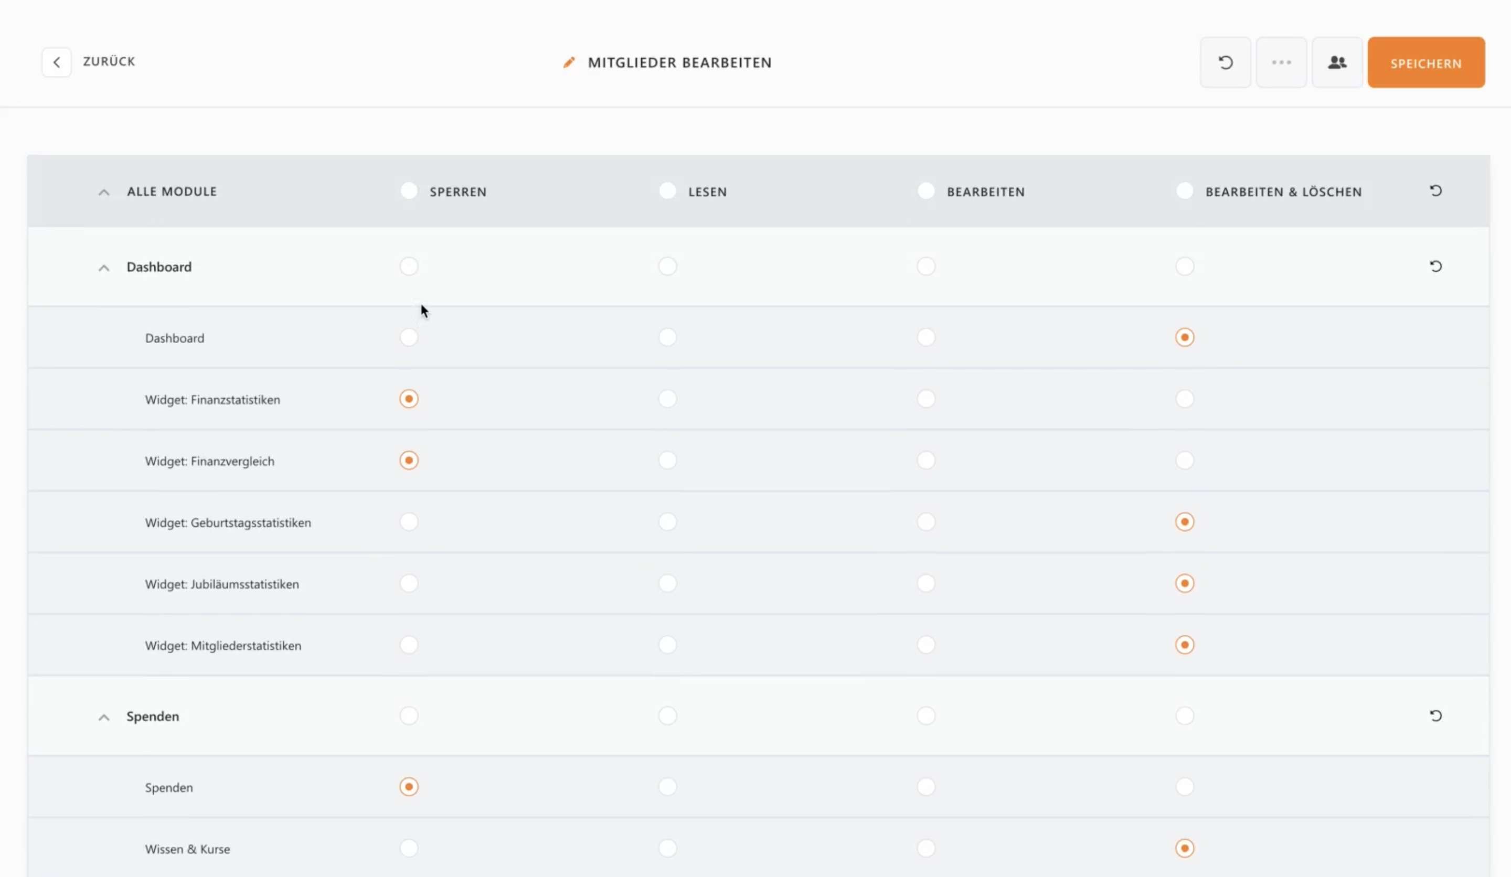Click the reset icon in the top toolbar
The image size is (1511, 877).
point(1225,62)
